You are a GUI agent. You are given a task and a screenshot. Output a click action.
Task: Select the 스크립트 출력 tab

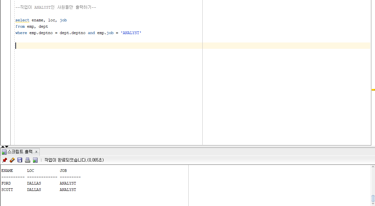point(20,151)
